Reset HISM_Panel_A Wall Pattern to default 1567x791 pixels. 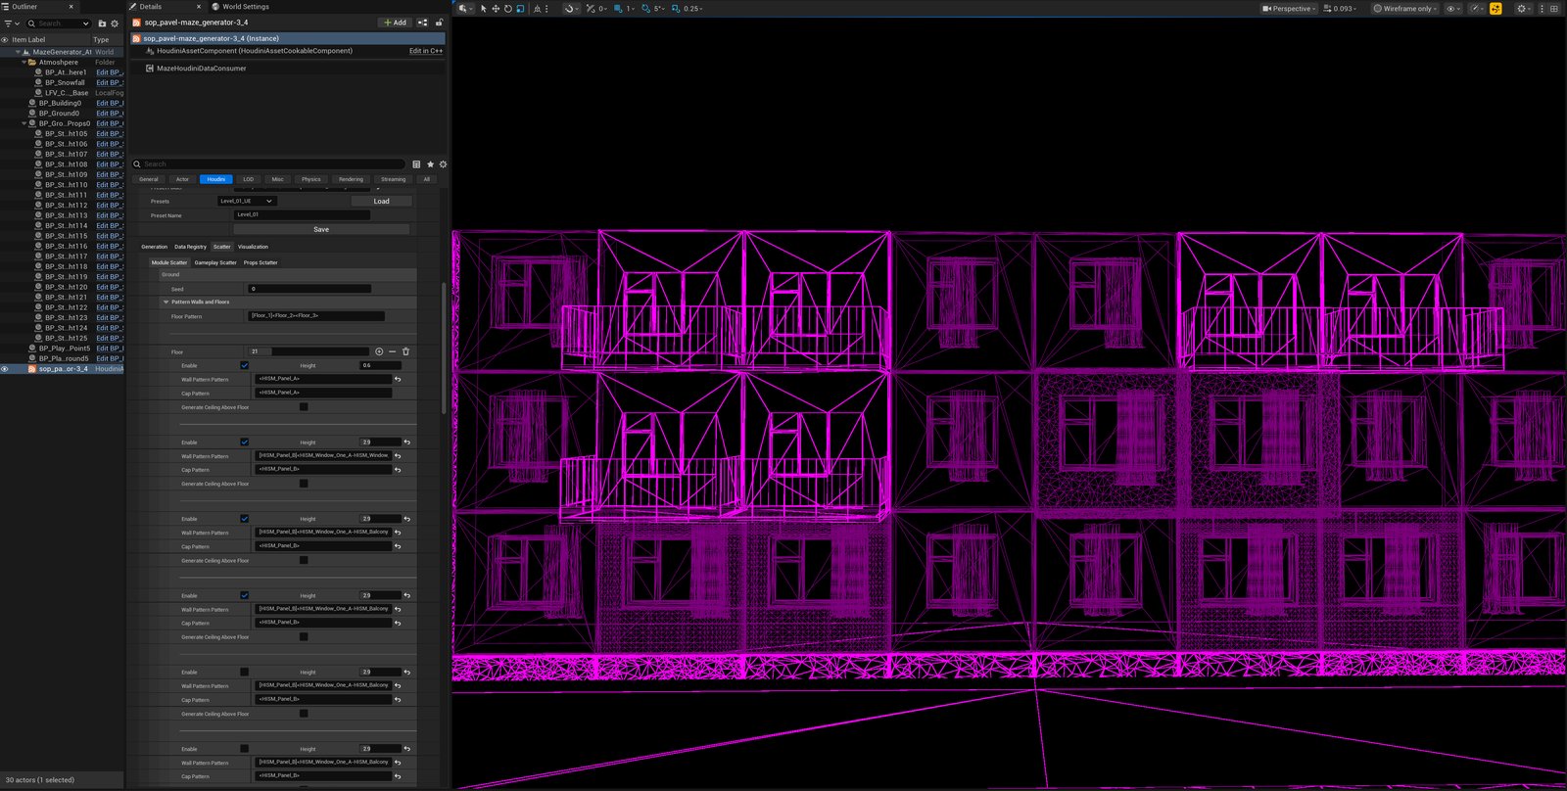pyautogui.click(x=398, y=379)
